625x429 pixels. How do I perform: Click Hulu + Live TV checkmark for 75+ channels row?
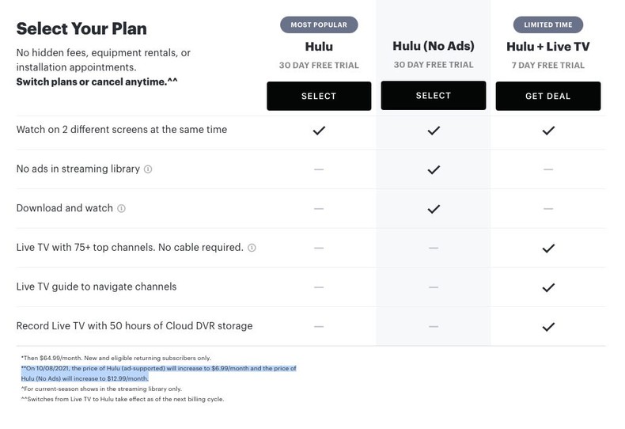tap(548, 248)
